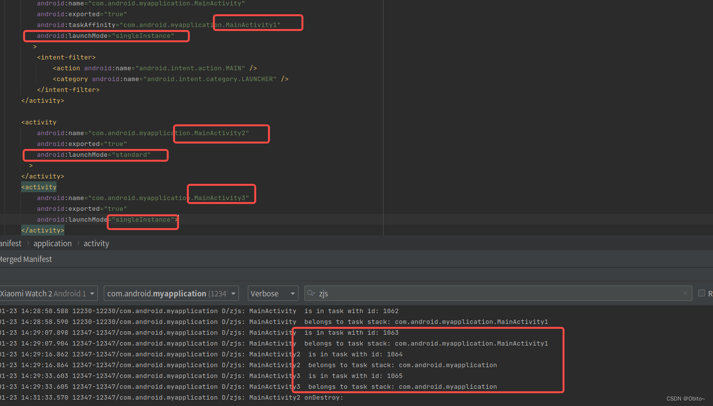Click the MainActivity3 log line with id: 1065

coord(201,376)
